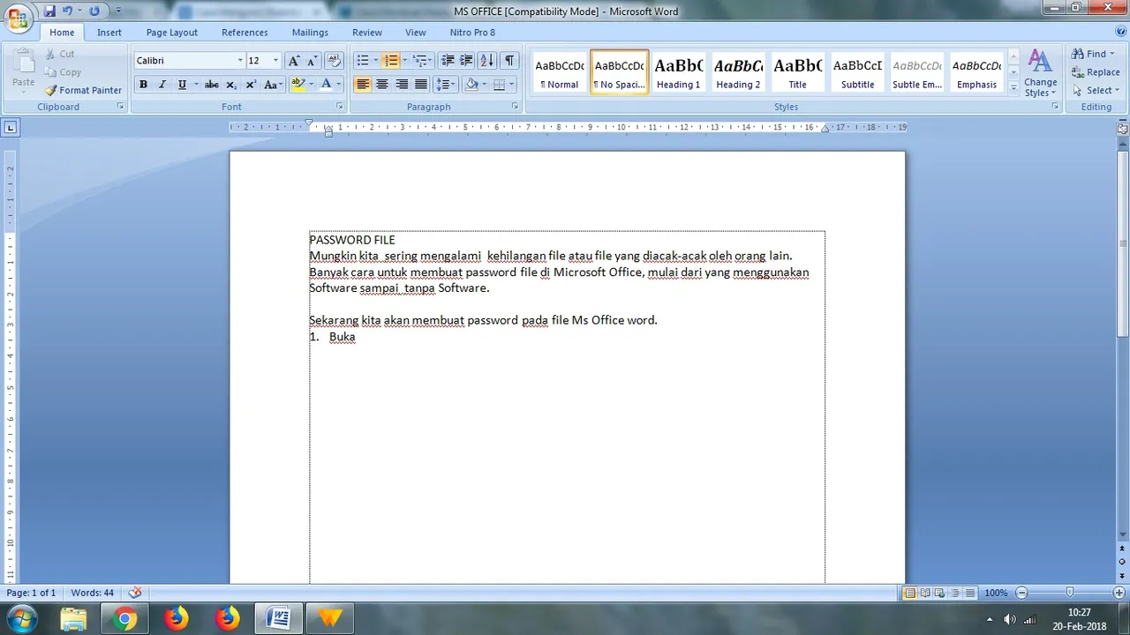Align text right
The image size is (1130, 635).
[402, 85]
